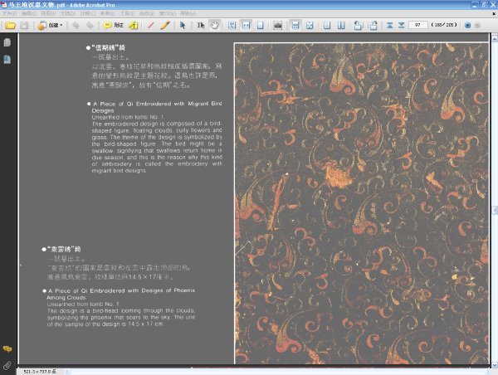Open the Document (文档) menu
This screenshot has height=375, width=498.
coord(68,13)
